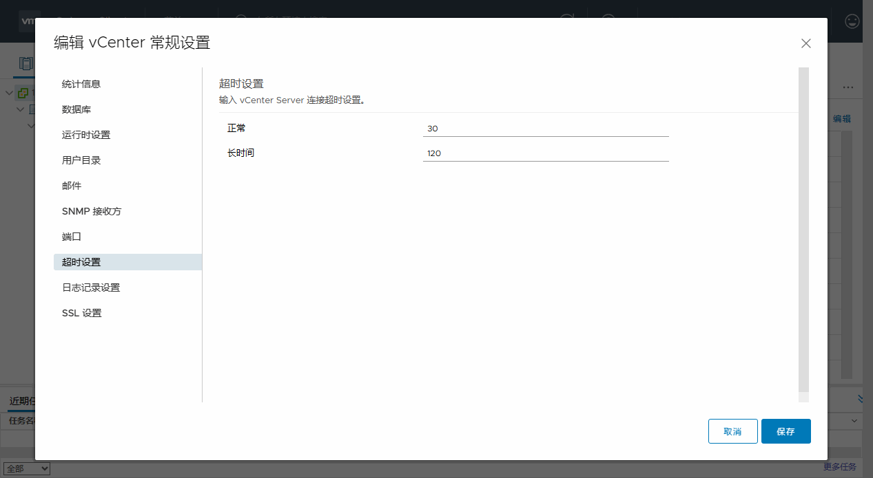
Task: Click the hosts and clusters view icon
Action: [25, 65]
